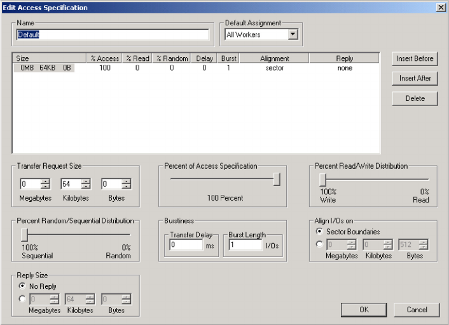
Task: Click the % Random column header
Action: (171, 58)
